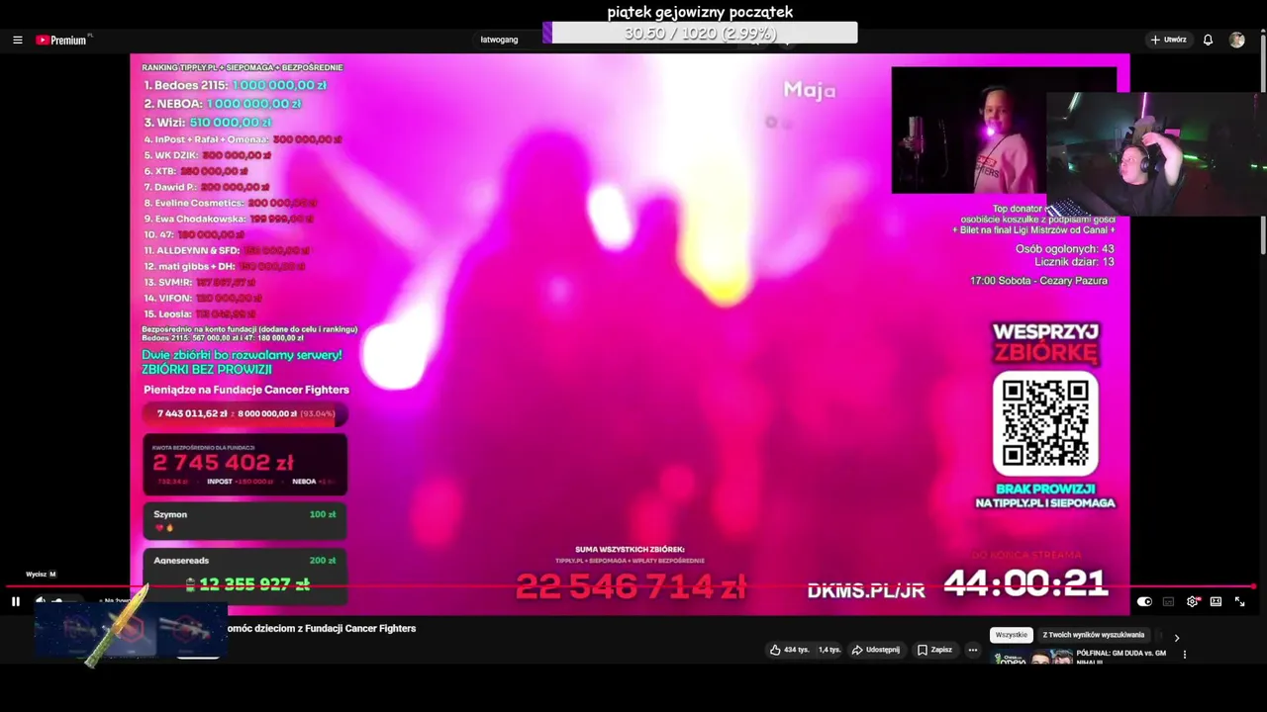Mute the video with speaker icon
The image size is (1267, 712).
[x=41, y=601]
